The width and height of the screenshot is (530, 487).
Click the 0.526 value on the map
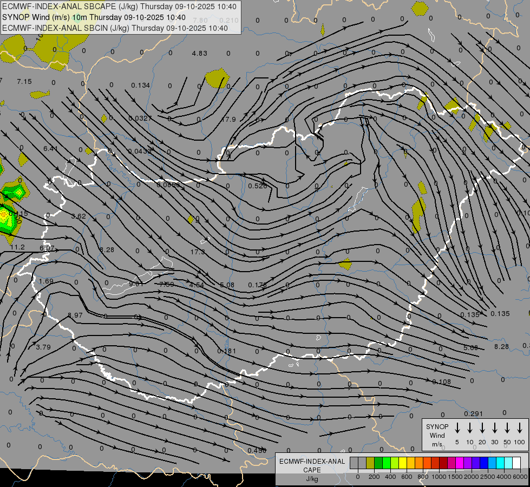coord(258,186)
